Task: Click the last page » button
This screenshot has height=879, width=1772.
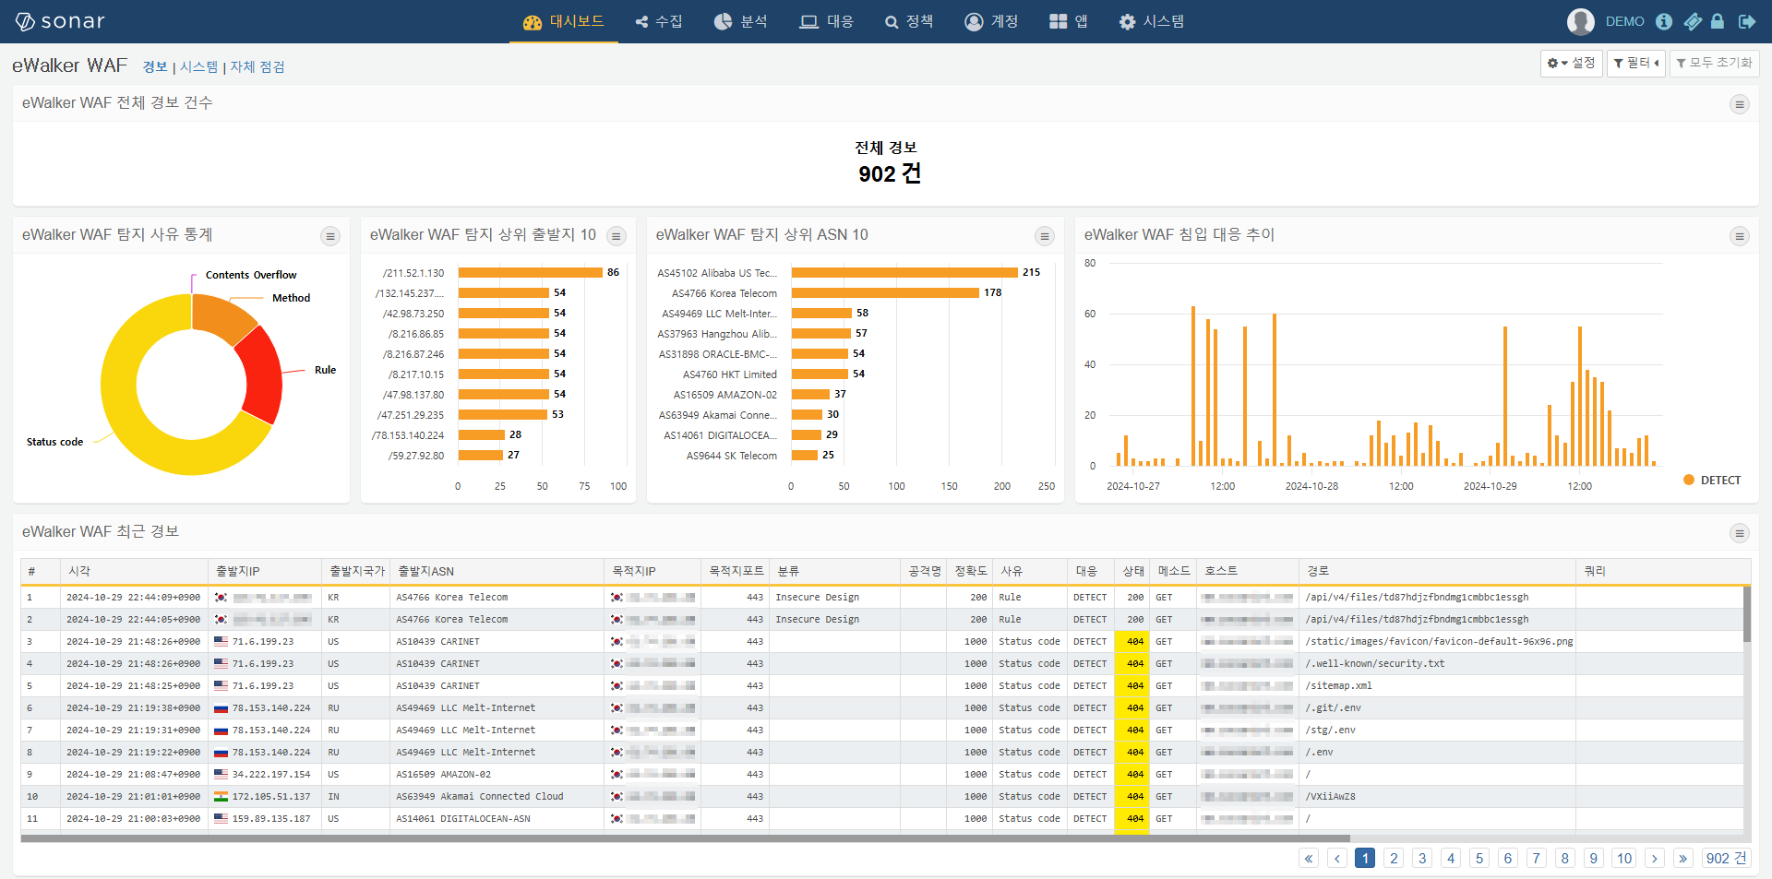Action: [x=1682, y=858]
